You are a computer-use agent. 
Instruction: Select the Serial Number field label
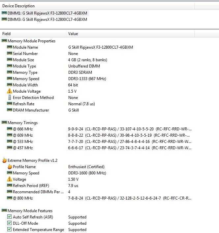pyautogui.click(x=25, y=54)
